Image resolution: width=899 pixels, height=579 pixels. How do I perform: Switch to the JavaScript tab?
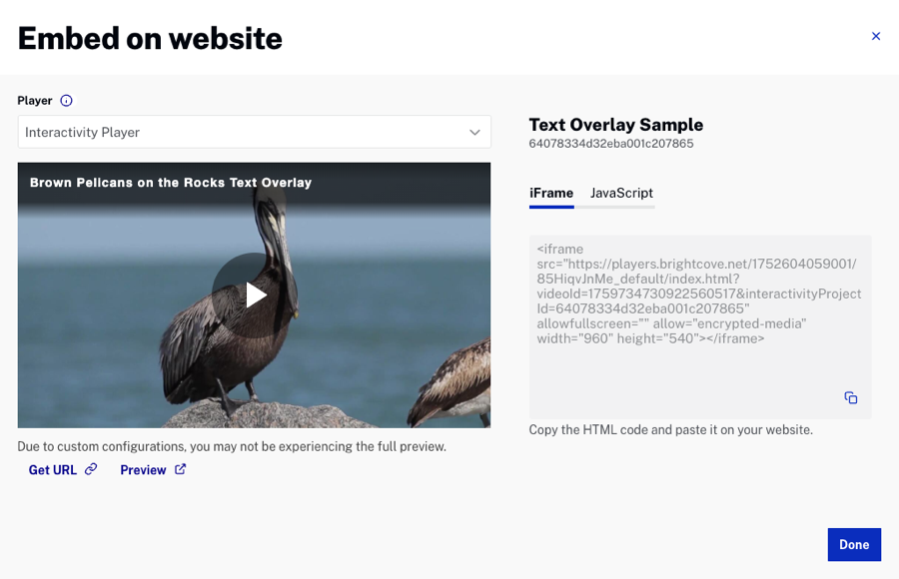coord(621,193)
